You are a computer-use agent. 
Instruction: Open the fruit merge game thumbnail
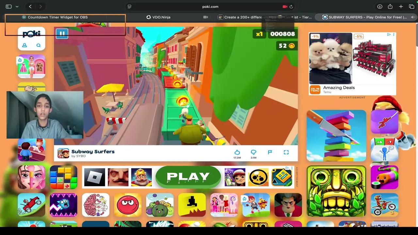(x=160, y=205)
